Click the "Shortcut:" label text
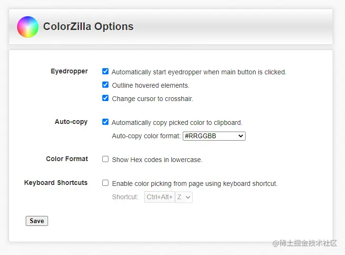Screen dimensions: 345x255 click(x=125, y=197)
